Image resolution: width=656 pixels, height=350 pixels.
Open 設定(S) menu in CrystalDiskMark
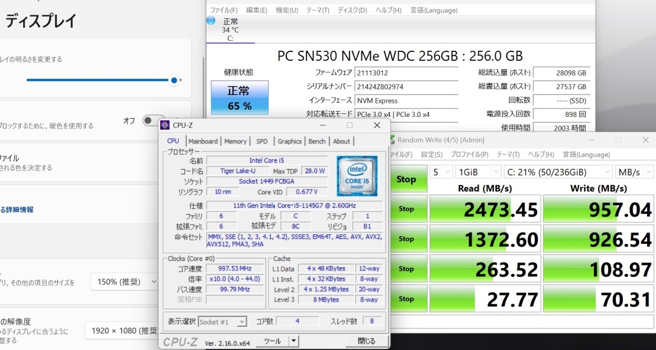[x=431, y=155]
